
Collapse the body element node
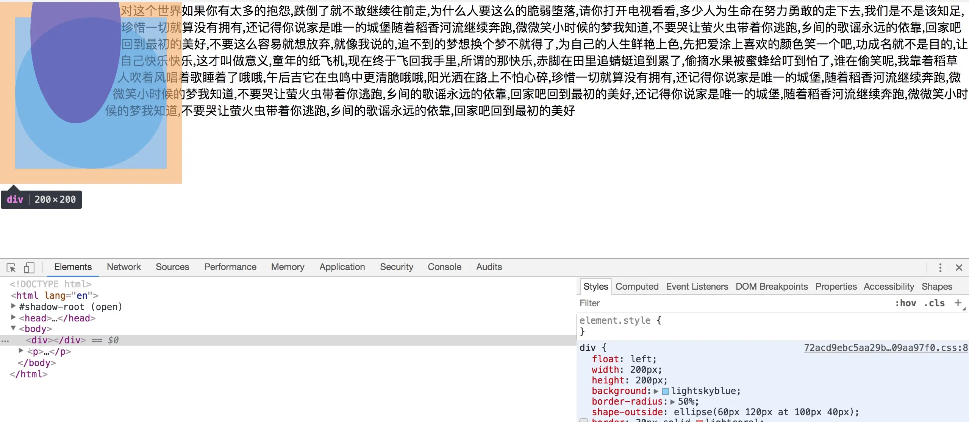tap(14, 328)
